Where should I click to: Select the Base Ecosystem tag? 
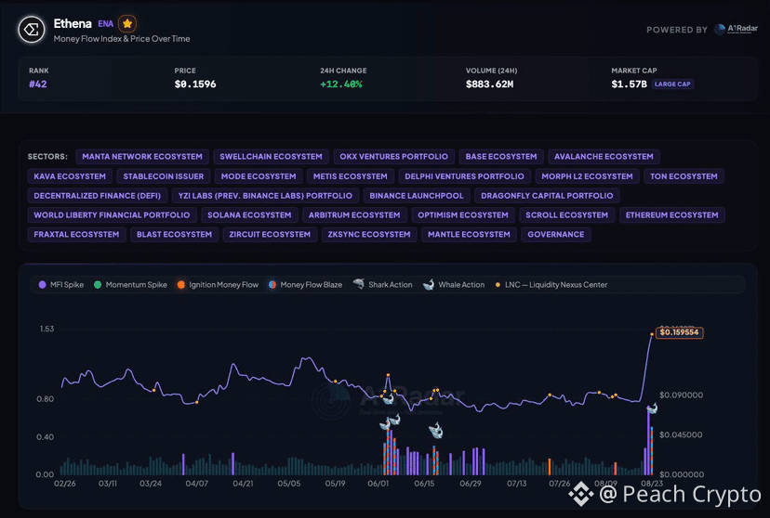coord(501,156)
